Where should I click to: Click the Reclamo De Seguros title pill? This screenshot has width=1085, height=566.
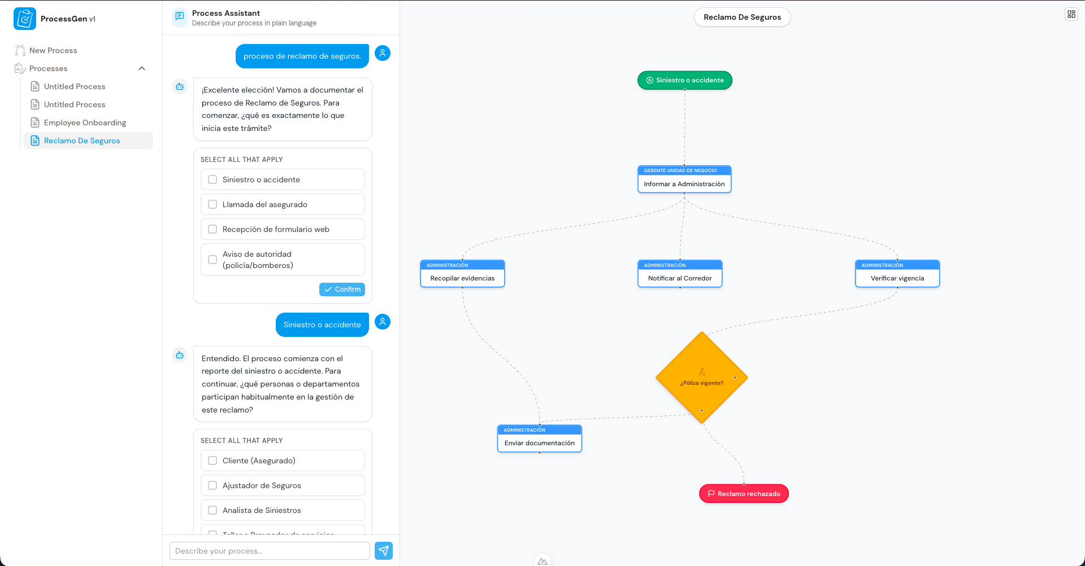[x=742, y=17]
